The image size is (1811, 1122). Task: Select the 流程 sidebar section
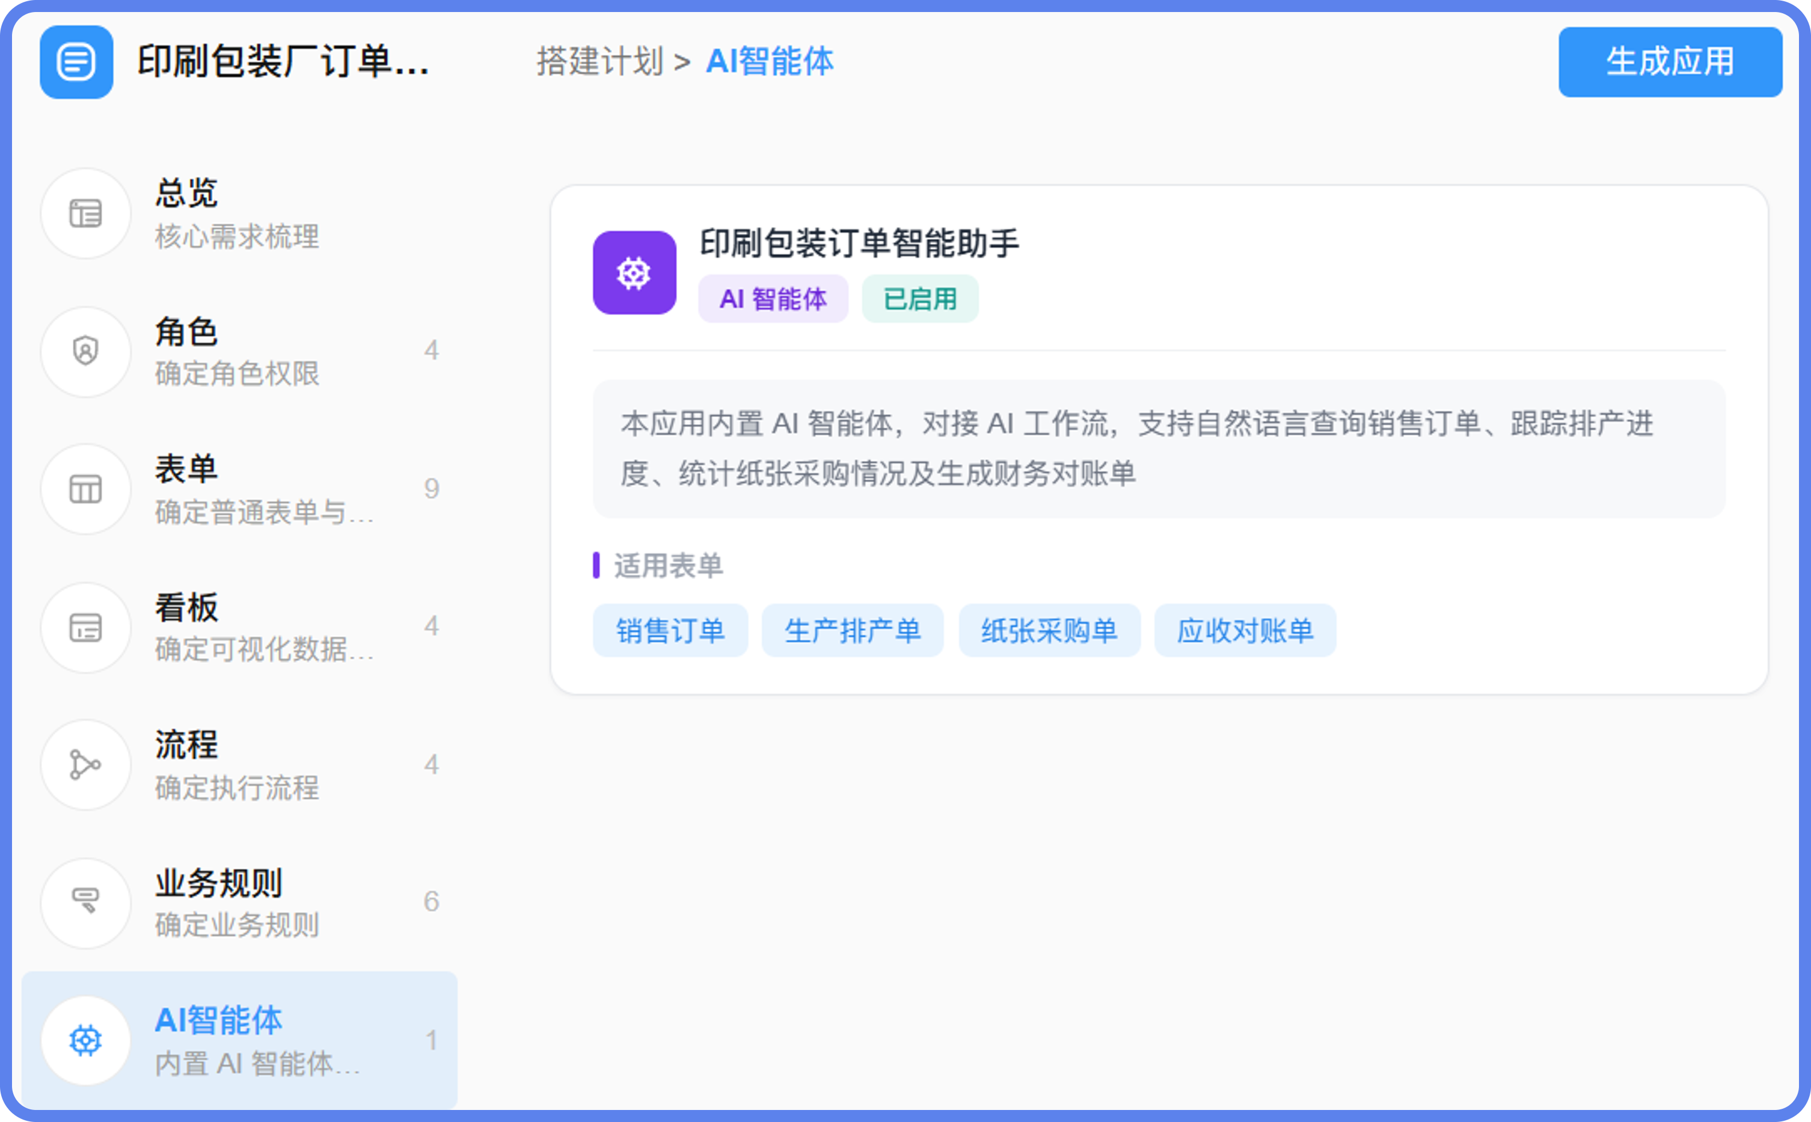point(240,765)
